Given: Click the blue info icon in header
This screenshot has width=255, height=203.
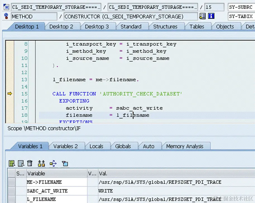Looking at the screenshot, I should coord(211,16).
